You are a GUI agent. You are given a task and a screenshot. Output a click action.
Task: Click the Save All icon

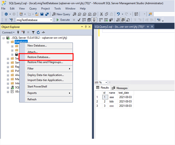coord(47,14)
